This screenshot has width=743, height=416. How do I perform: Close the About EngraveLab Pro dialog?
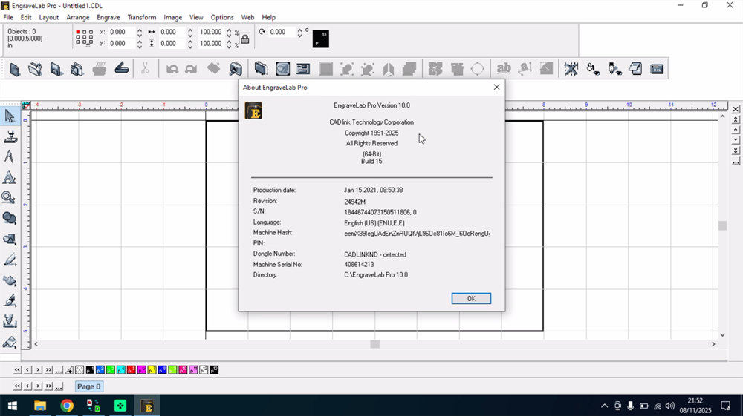tap(496, 87)
